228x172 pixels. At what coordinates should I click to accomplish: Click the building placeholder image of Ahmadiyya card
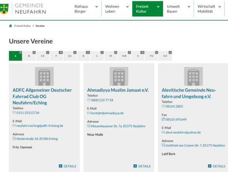[x=119, y=76]
